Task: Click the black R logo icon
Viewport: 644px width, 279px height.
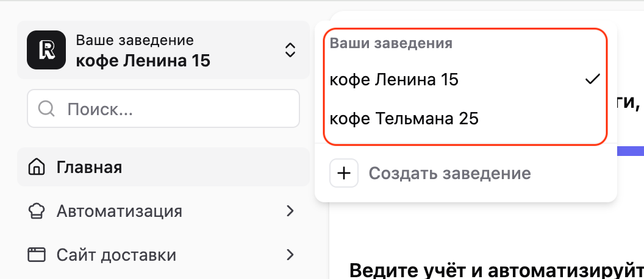Action: click(x=46, y=51)
